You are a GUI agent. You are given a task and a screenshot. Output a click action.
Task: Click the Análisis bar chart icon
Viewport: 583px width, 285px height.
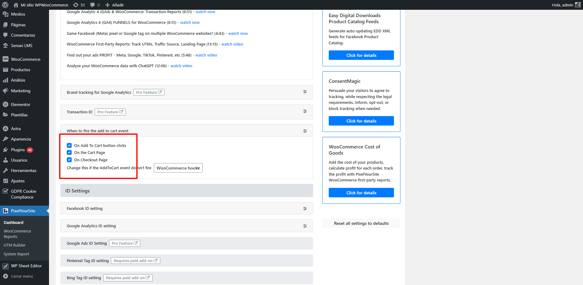pos(6,80)
